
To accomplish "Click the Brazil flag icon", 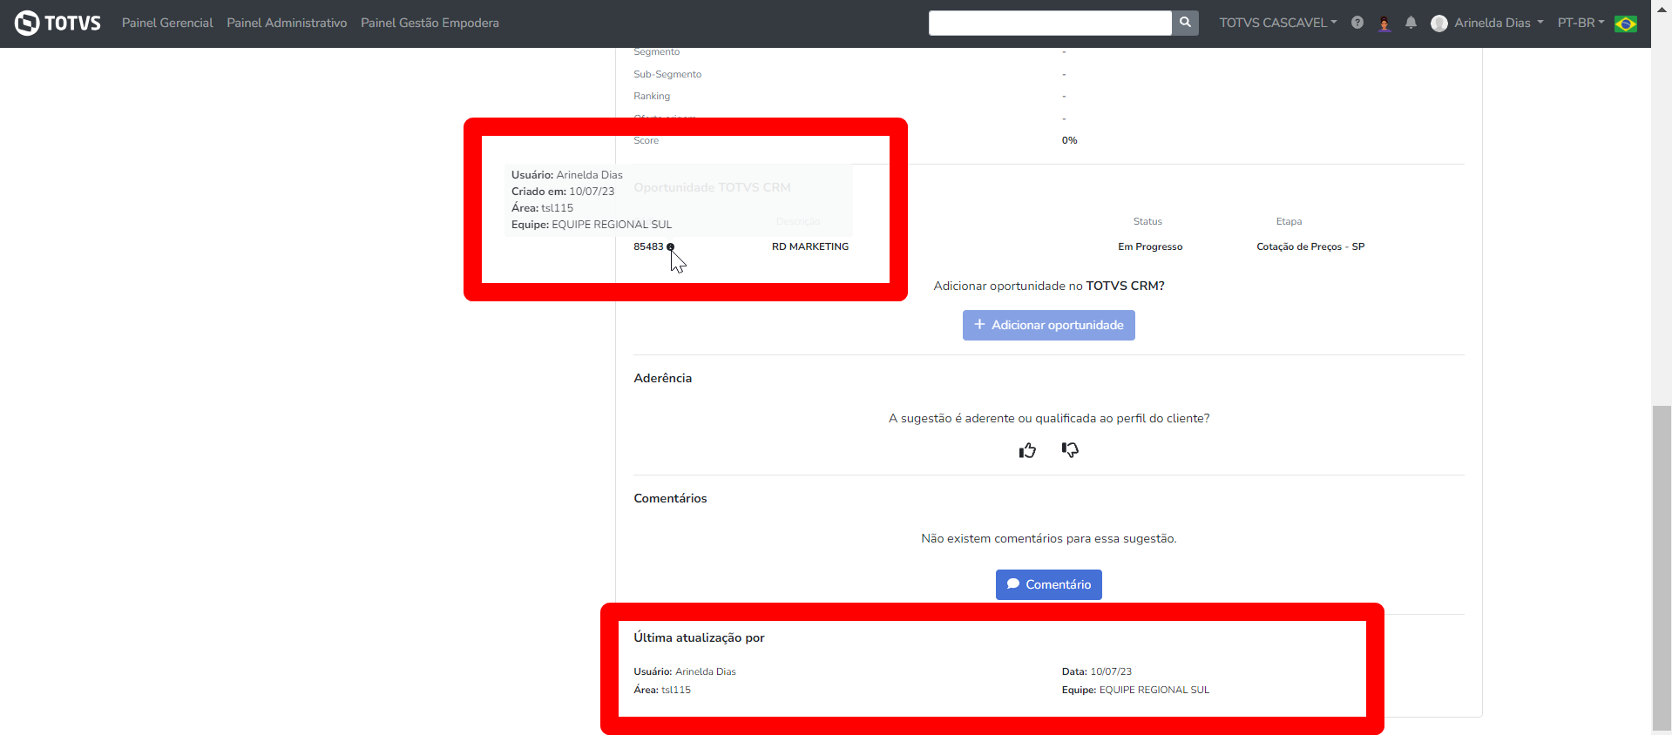I will click(x=1626, y=24).
